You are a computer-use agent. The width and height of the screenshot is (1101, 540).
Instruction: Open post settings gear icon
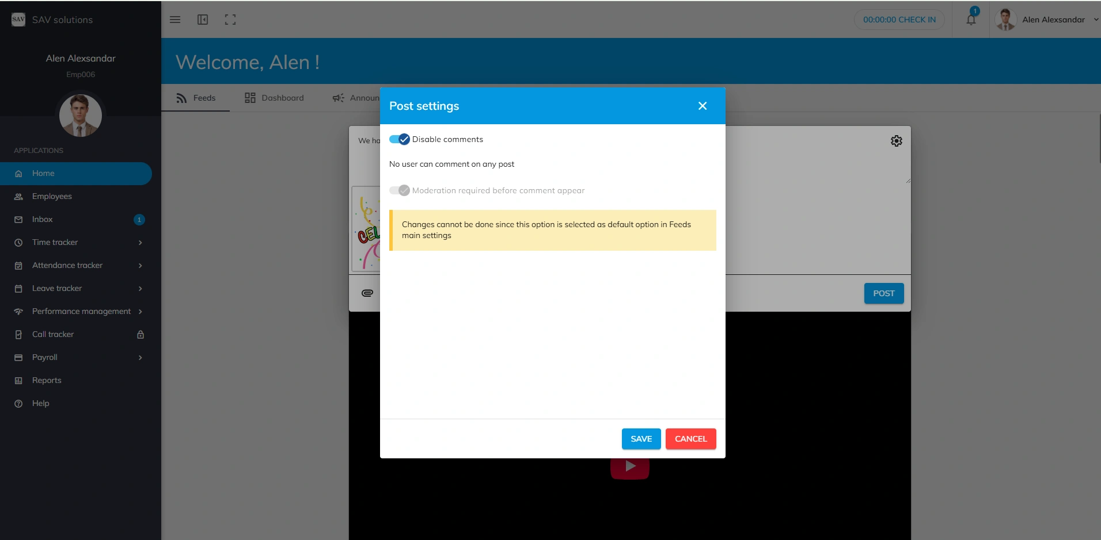(x=896, y=141)
